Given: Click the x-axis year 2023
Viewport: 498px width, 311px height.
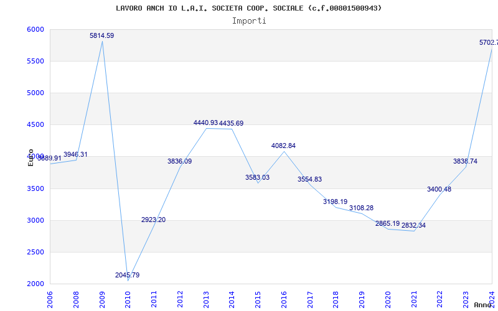Looking at the screenshot, I should [466, 300].
